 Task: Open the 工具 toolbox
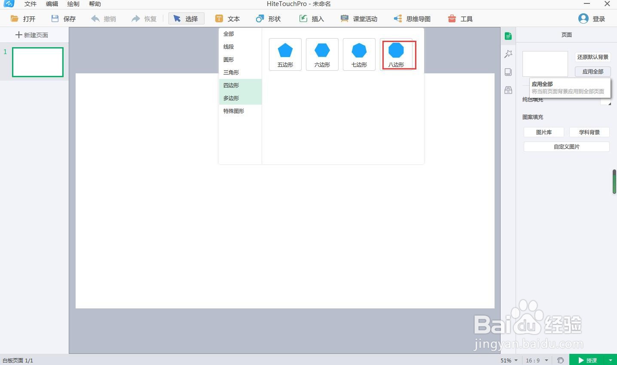pos(460,19)
